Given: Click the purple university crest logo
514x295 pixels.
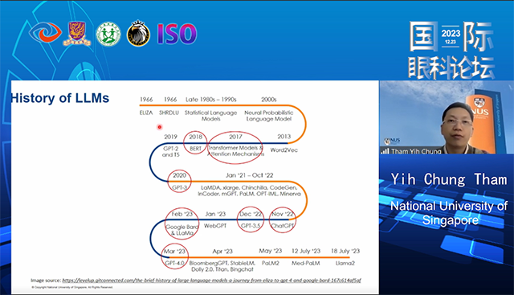Looking at the screenshot, I should coord(77,34).
